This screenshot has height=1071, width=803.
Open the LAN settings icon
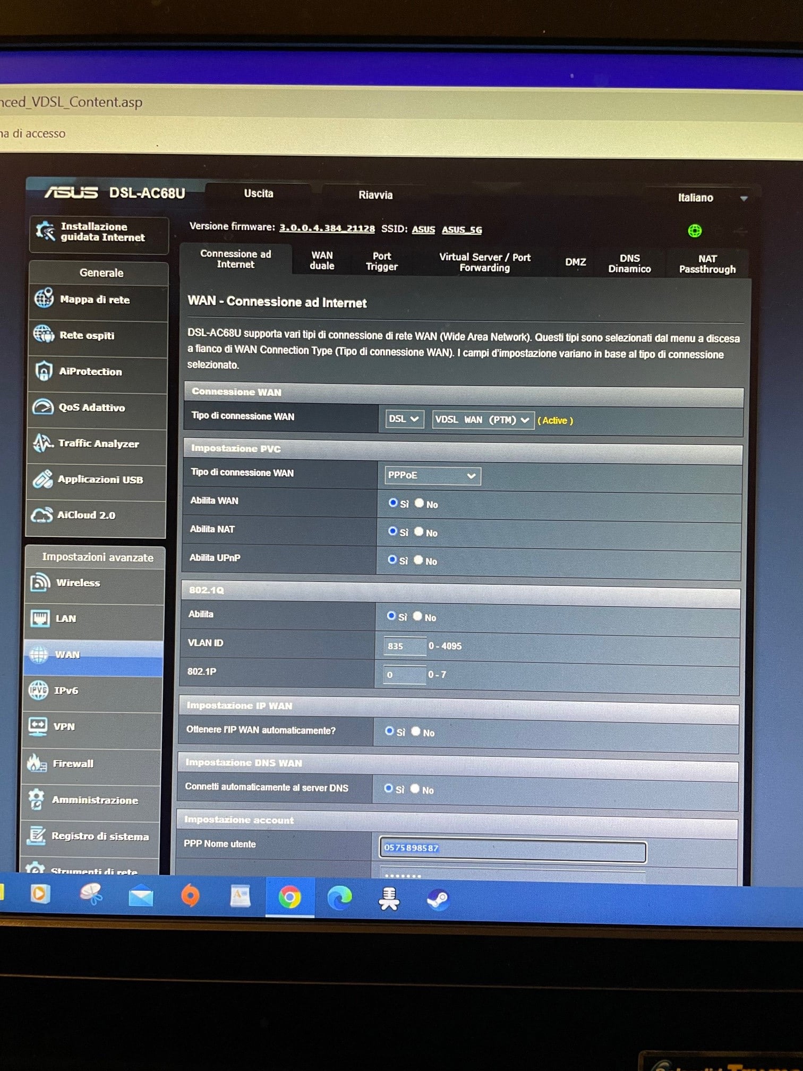click(x=39, y=618)
